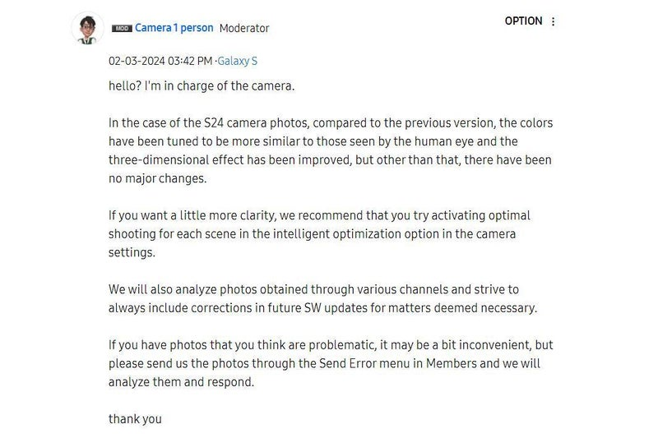Click the 02-03-2024 03:42 PM timestamp

coord(160,61)
